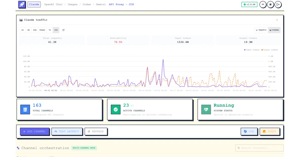Click the chart refresh icon
This screenshot has width=300, height=157.
tap(63, 30)
